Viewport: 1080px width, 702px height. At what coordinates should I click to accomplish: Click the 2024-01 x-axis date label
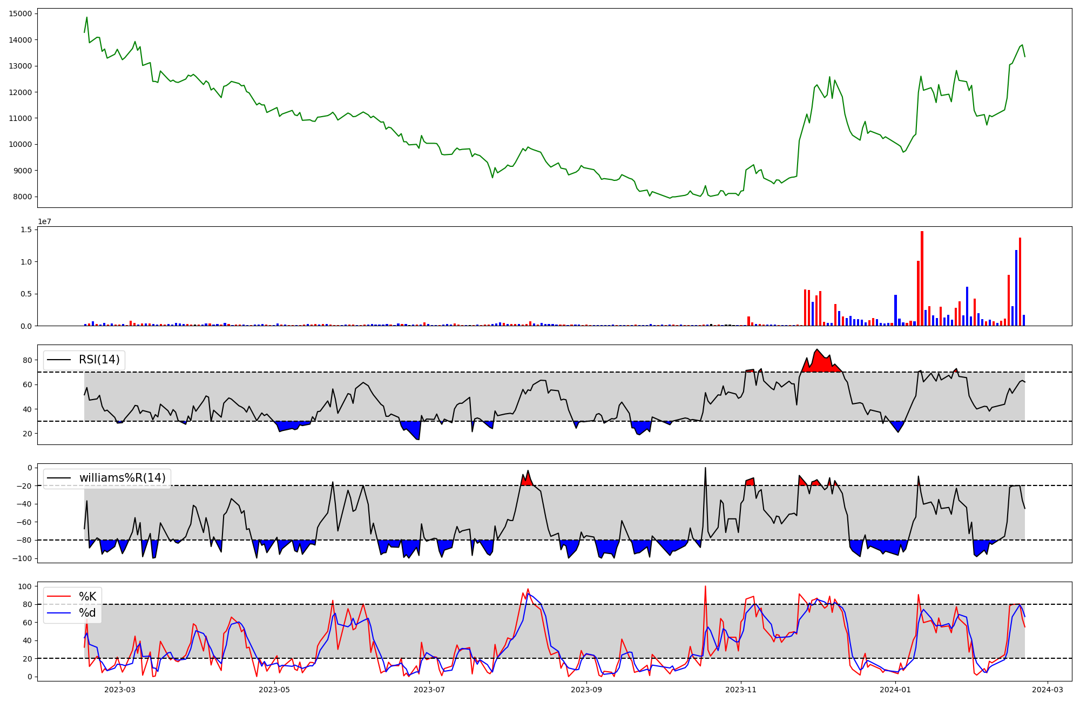pos(895,690)
